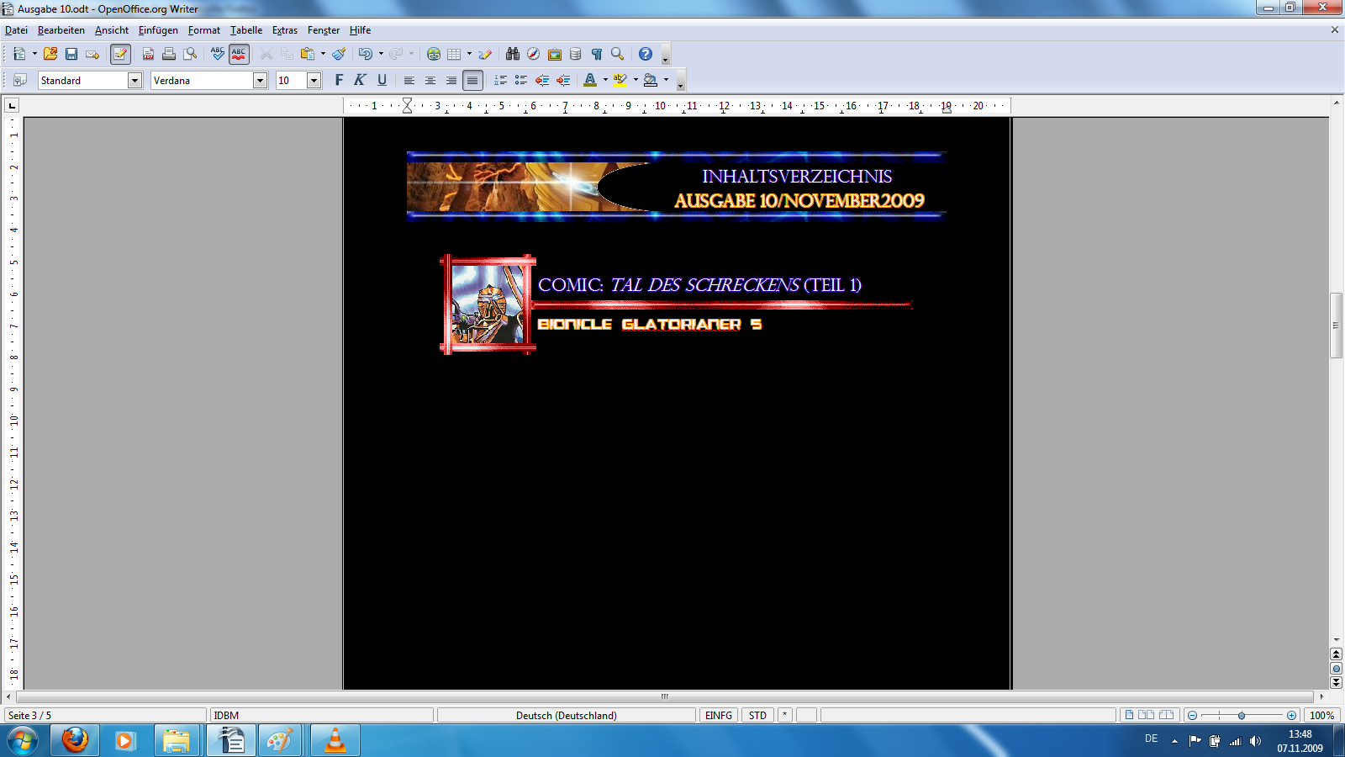This screenshot has height=757, width=1345.
Task: Activate Find & Replace
Action: click(x=512, y=55)
